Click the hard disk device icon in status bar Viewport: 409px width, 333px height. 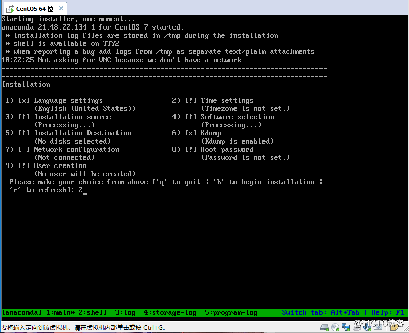click(x=325, y=327)
